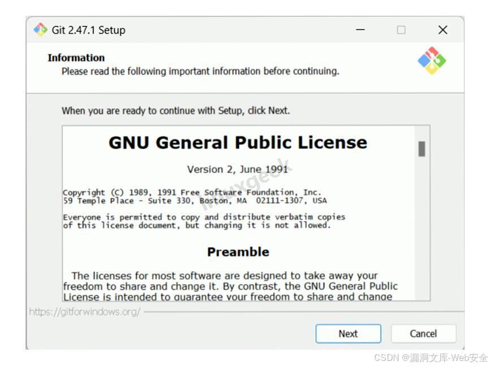Click the Information heading
Image resolution: width=490 pixels, height=366 pixels.
click(x=76, y=58)
